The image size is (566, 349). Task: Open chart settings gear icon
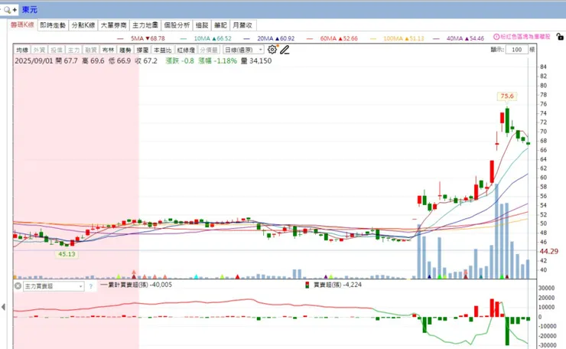coord(272,50)
